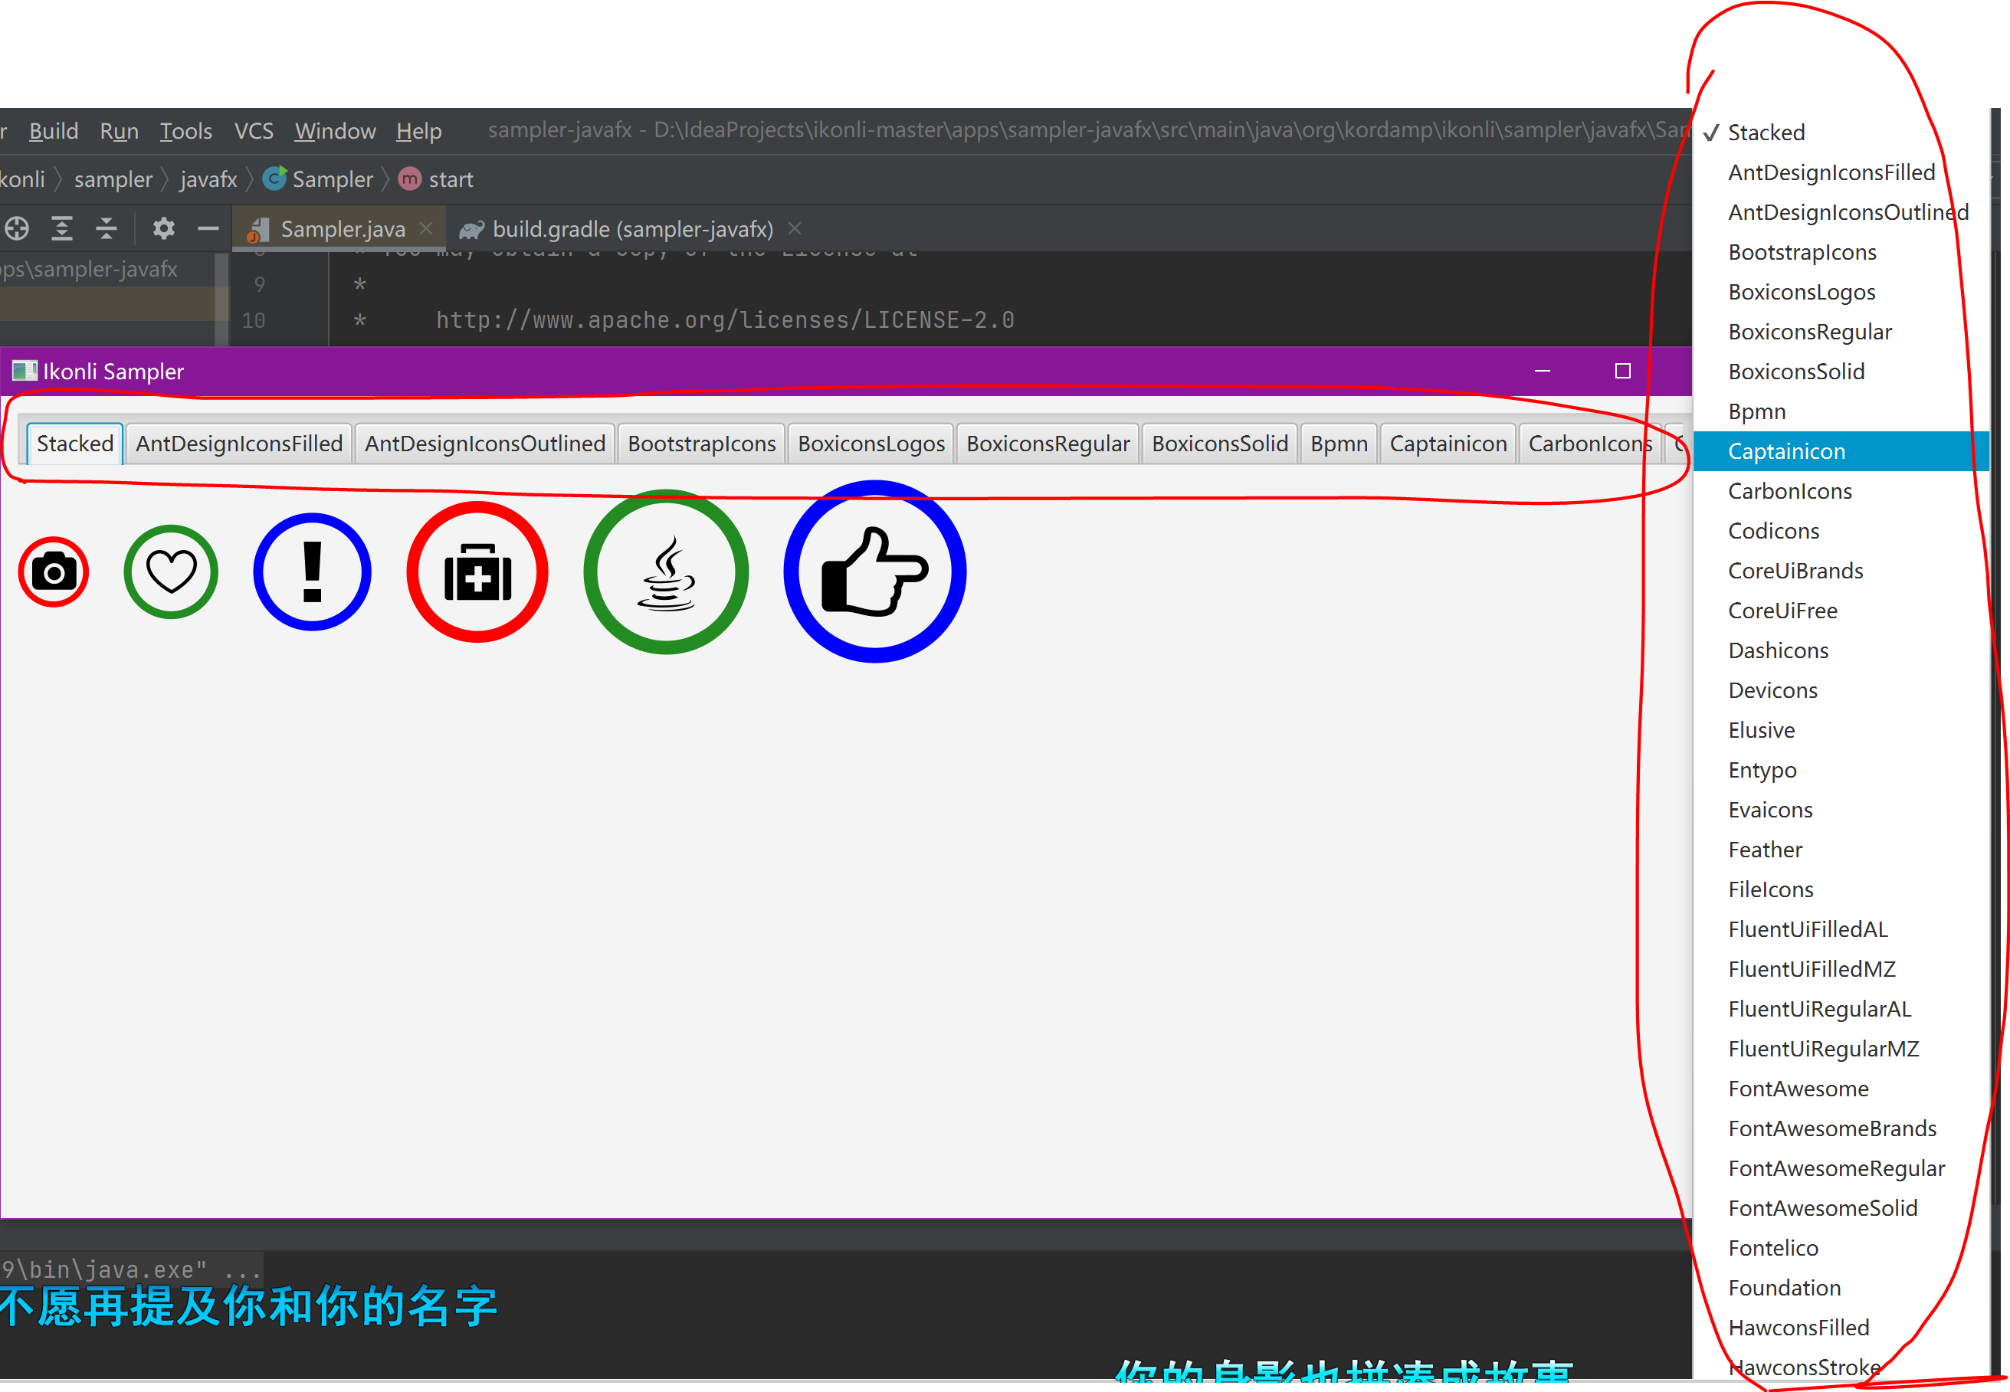This screenshot has height=1392, width=2010.
Task: Click the start method breadcrumb
Action: [x=437, y=179]
